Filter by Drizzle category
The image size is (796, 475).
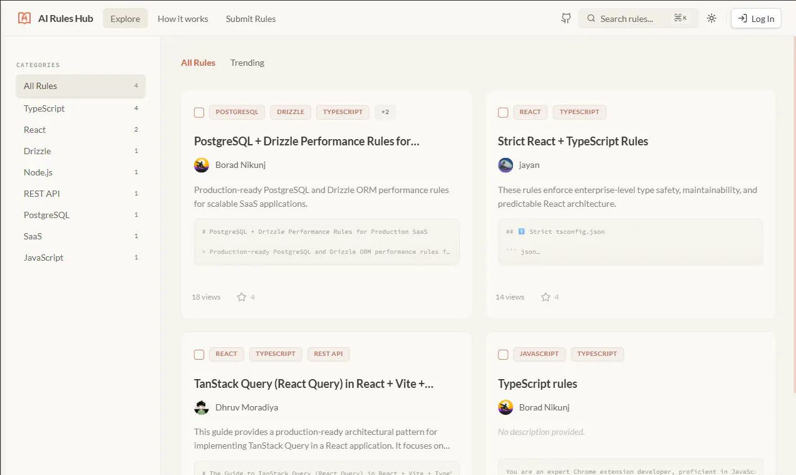81,151
